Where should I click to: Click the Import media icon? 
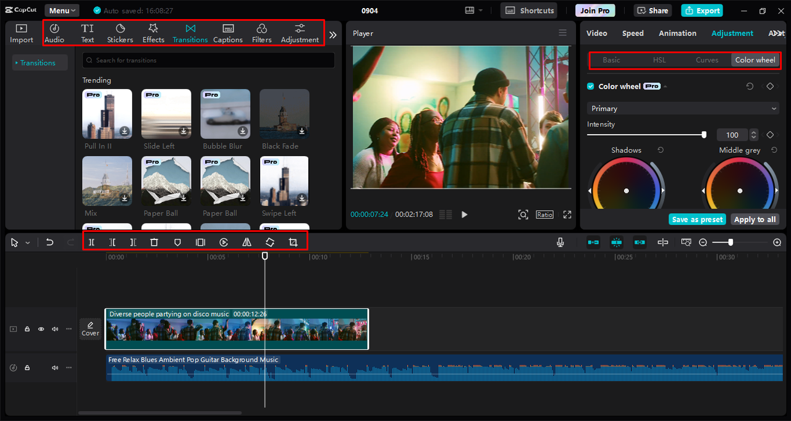[22, 28]
